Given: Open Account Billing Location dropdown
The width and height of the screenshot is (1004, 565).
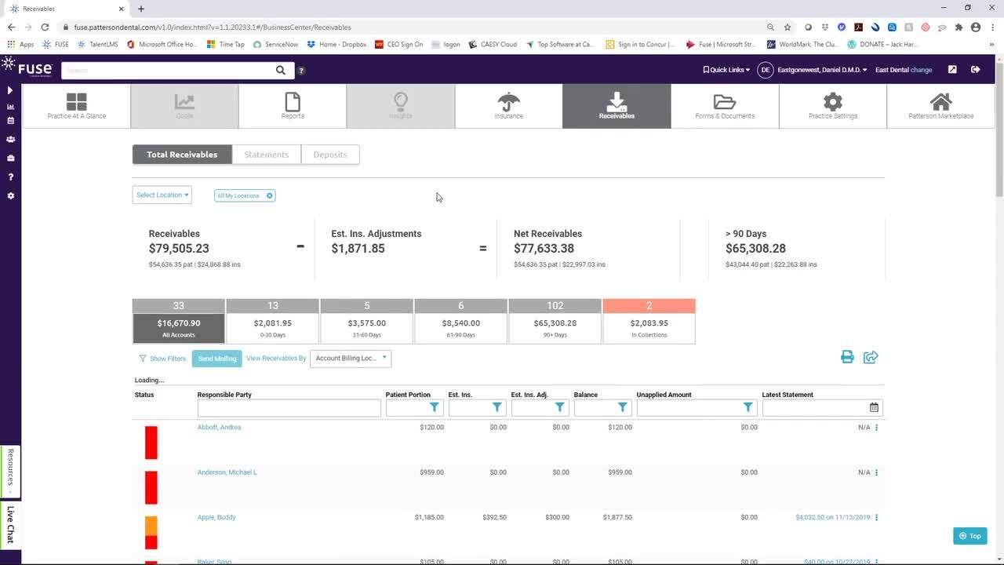Looking at the screenshot, I should click(351, 358).
